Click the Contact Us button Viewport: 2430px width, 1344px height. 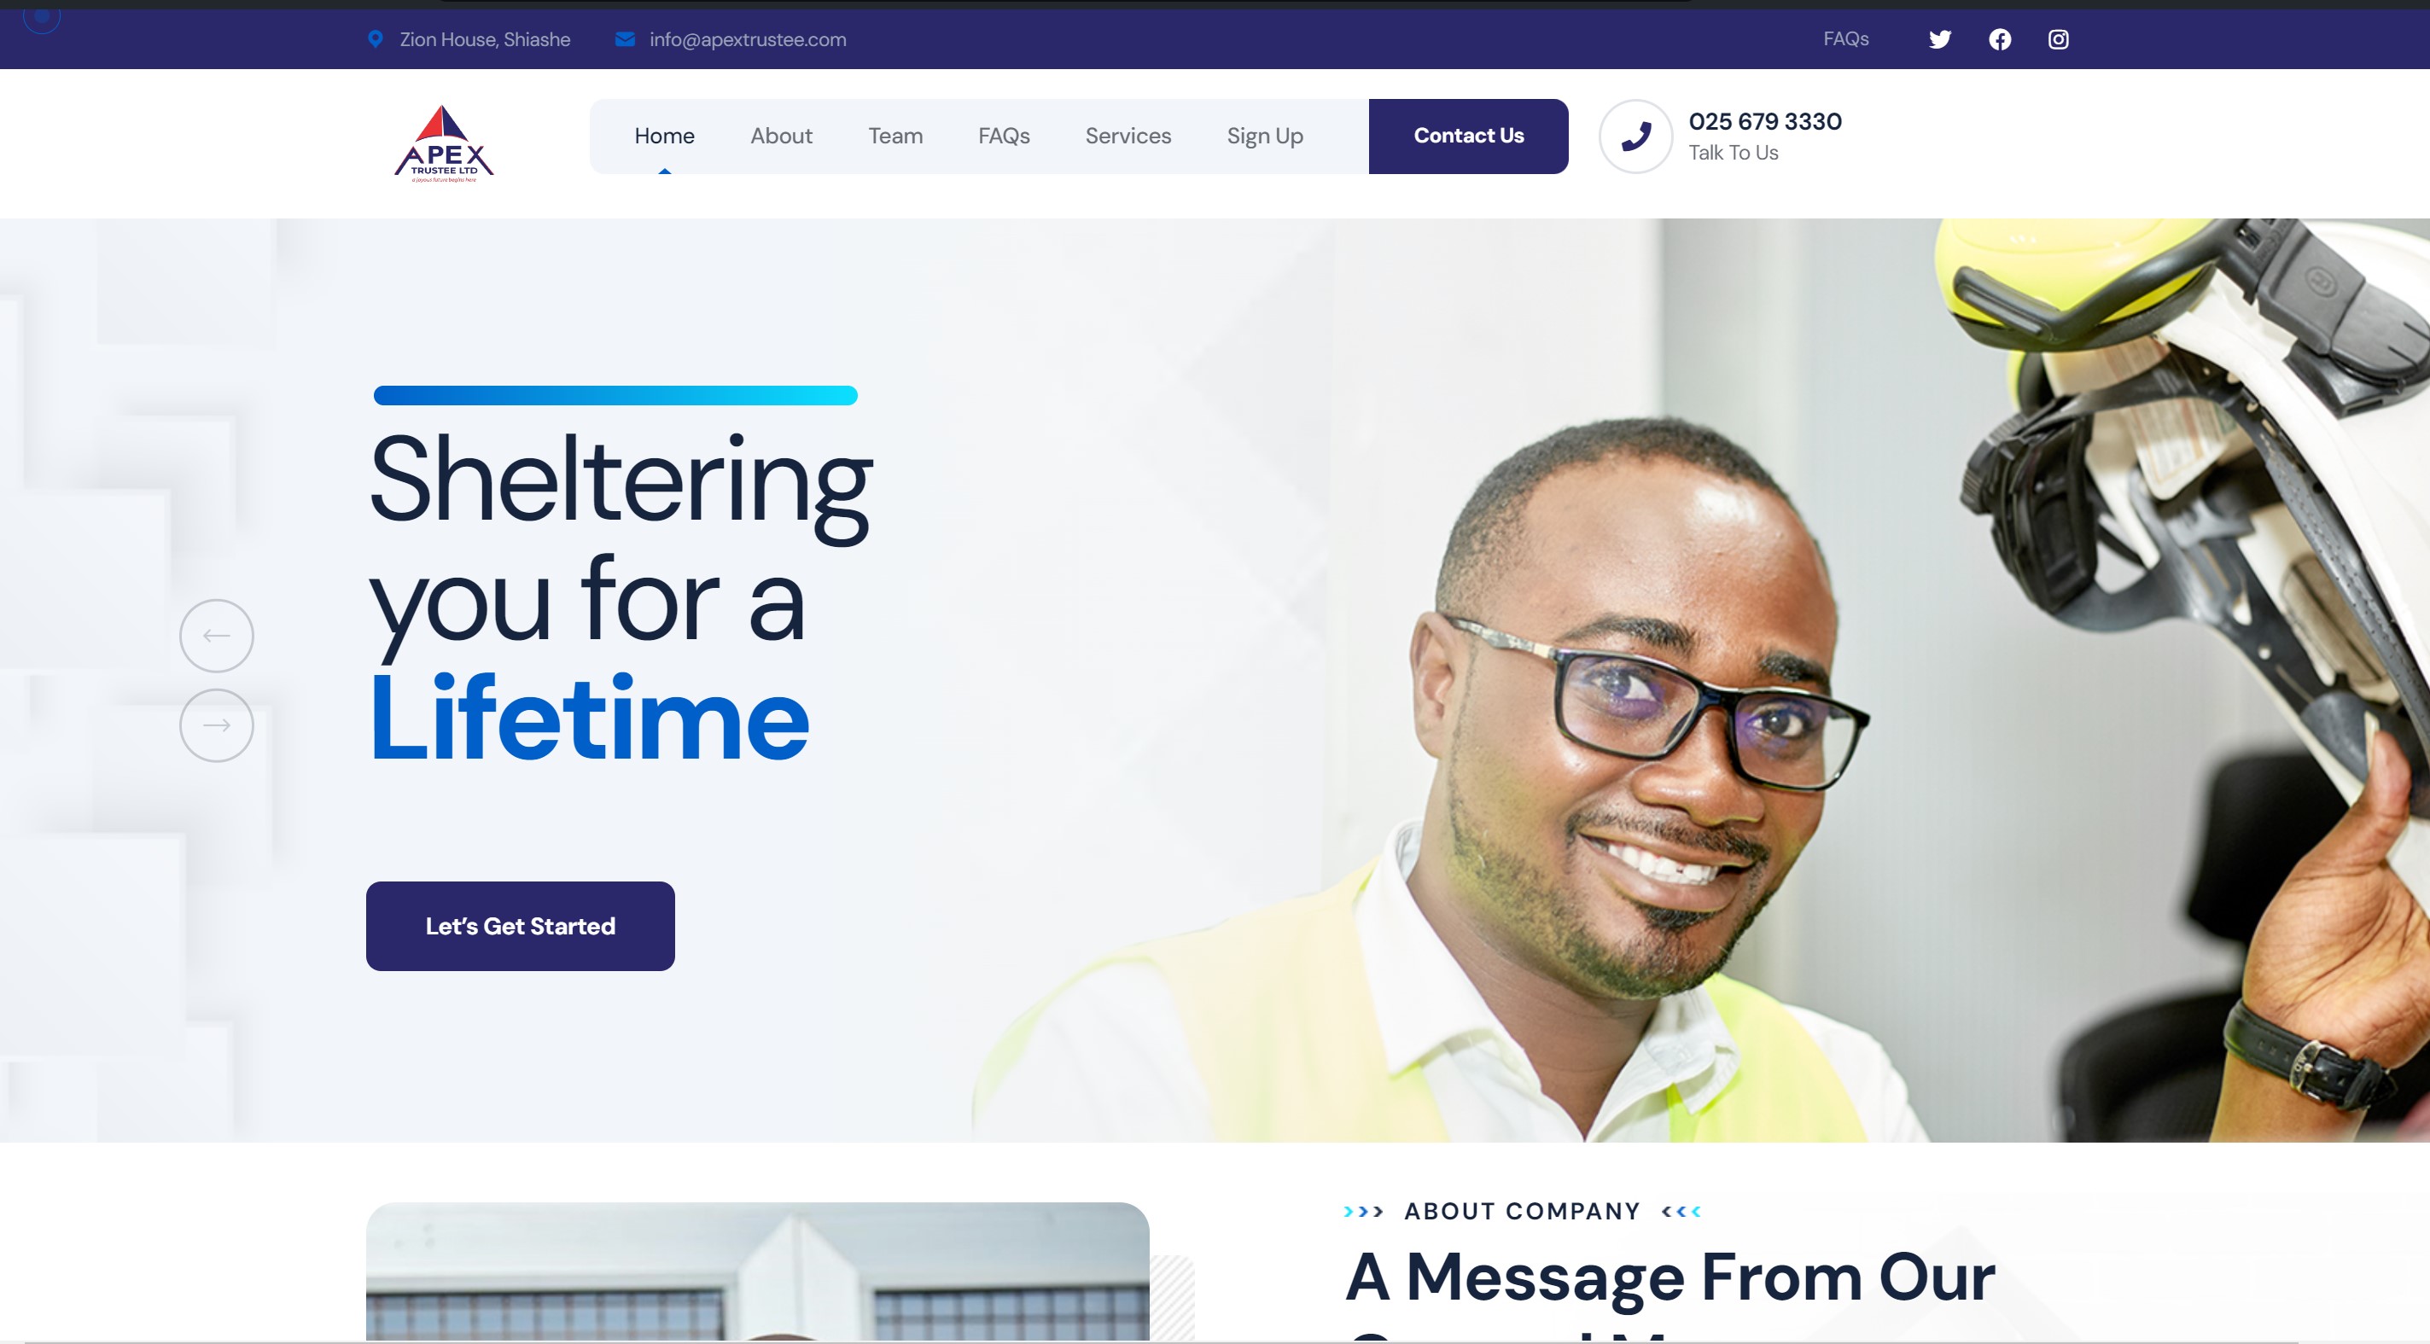[x=1469, y=136]
